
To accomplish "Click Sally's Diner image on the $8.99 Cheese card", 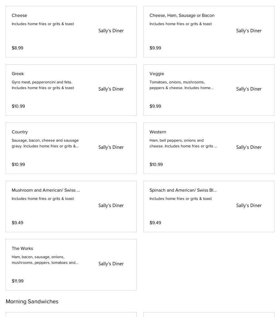I will pyautogui.click(x=111, y=31).
